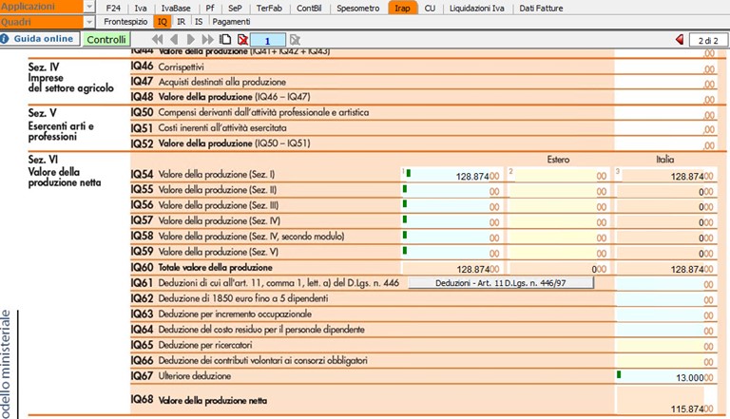Image resolution: width=730 pixels, height=419 pixels.
Task: Click the new/duplicate module page icon
Action: click(x=225, y=40)
